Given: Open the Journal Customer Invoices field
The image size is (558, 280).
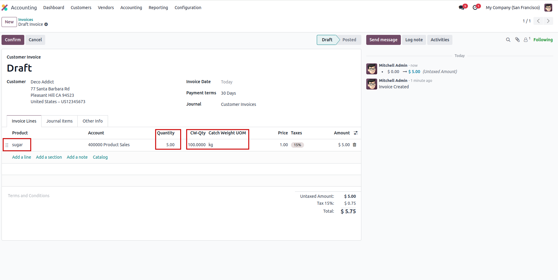Looking at the screenshot, I should tap(238, 104).
